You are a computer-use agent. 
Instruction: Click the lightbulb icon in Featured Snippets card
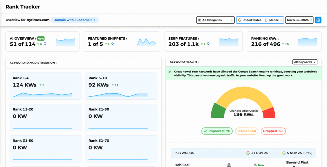click(x=112, y=44)
